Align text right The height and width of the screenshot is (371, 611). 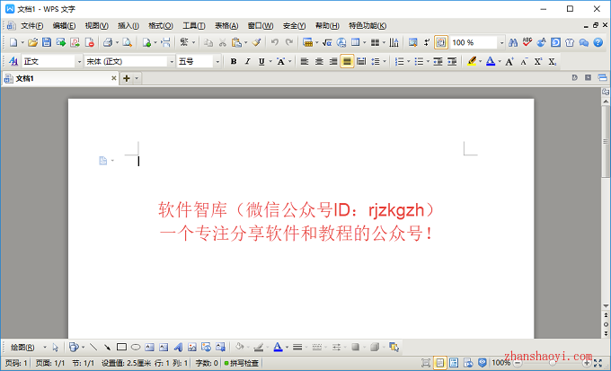(333, 62)
